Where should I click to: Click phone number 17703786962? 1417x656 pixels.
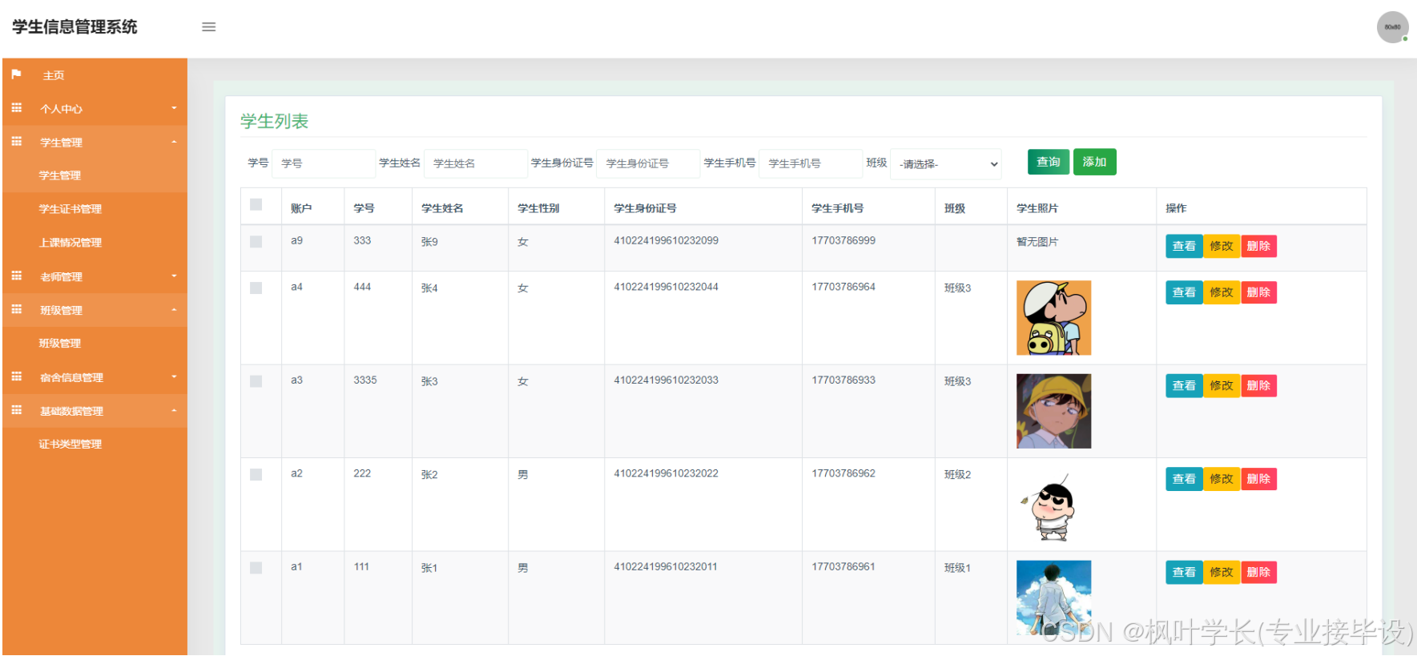(843, 473)
